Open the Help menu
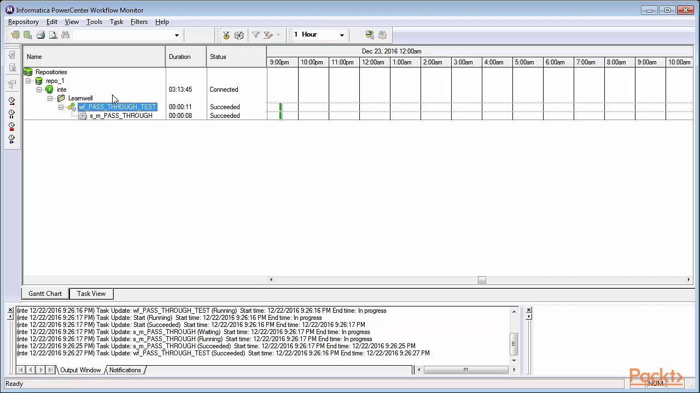 click(162, 22)
